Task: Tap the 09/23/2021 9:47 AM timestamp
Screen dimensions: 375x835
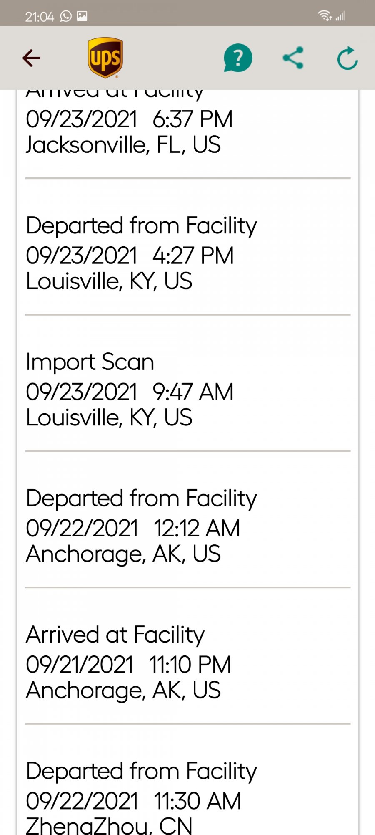Action: pyautogui.click(x=130, y=392)
